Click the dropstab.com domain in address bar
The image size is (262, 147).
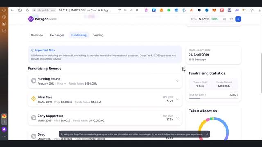[x=46, y=10]
